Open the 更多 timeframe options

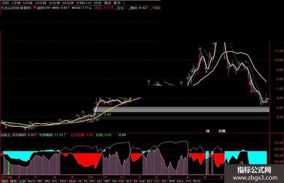click(x=117, y=3)
